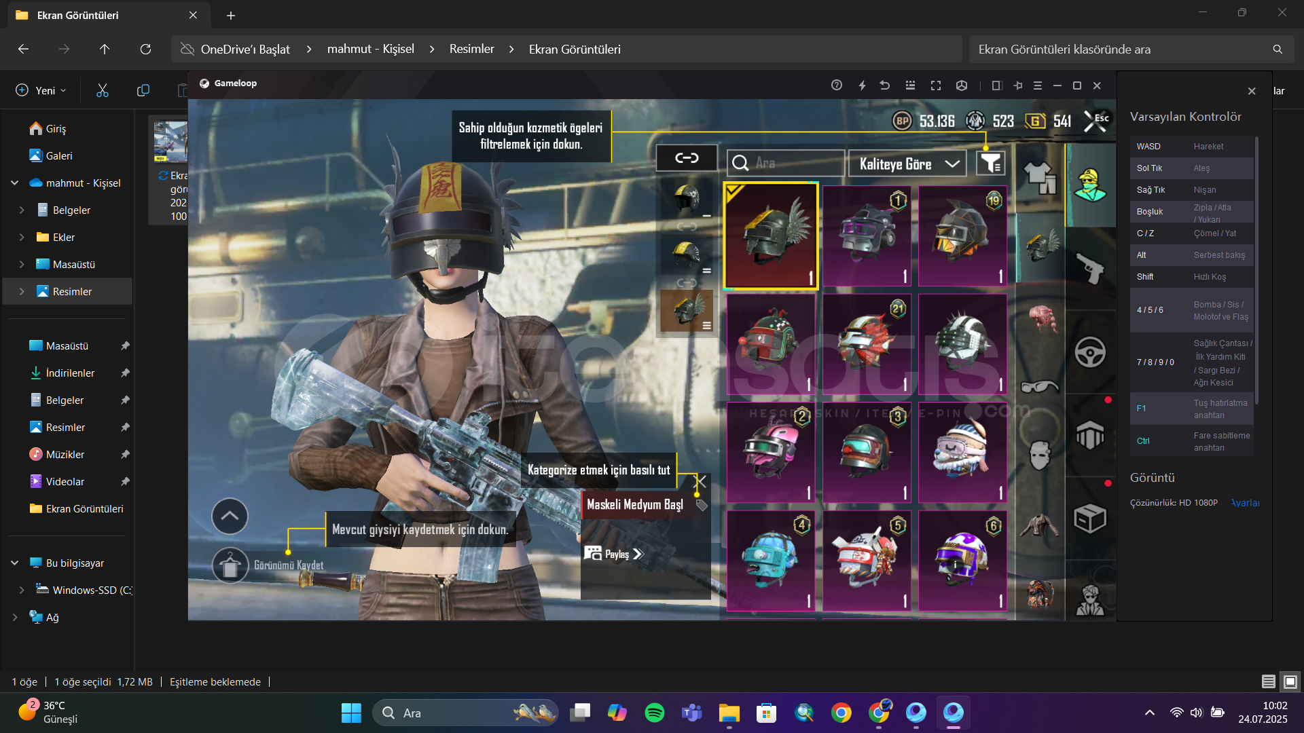1304x733 pixels.
Task: Click the Gameloop lightning boost icon
Action: pyautogui.click(x=862, y=86)
